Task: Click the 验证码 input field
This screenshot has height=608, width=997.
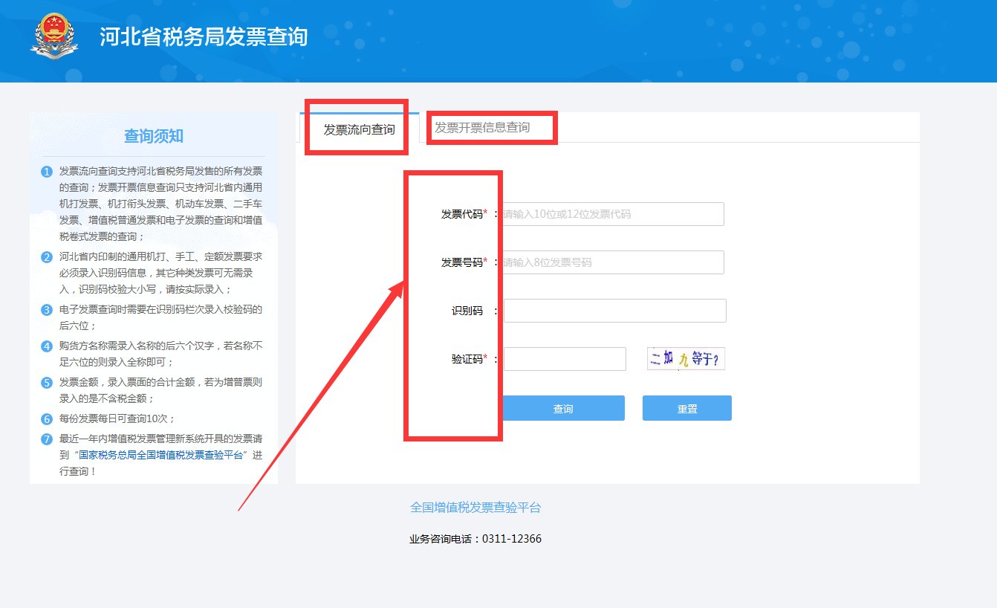Action: point(565,358)
